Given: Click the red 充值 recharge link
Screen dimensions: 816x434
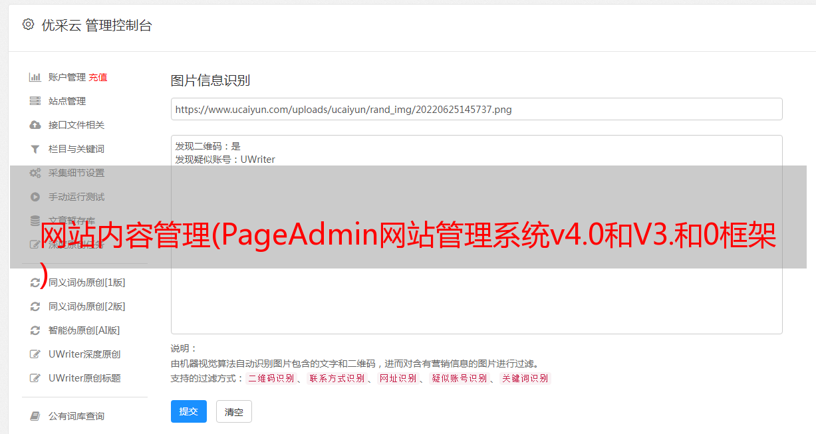Looking at the screenshot, I should click(98, 77).
